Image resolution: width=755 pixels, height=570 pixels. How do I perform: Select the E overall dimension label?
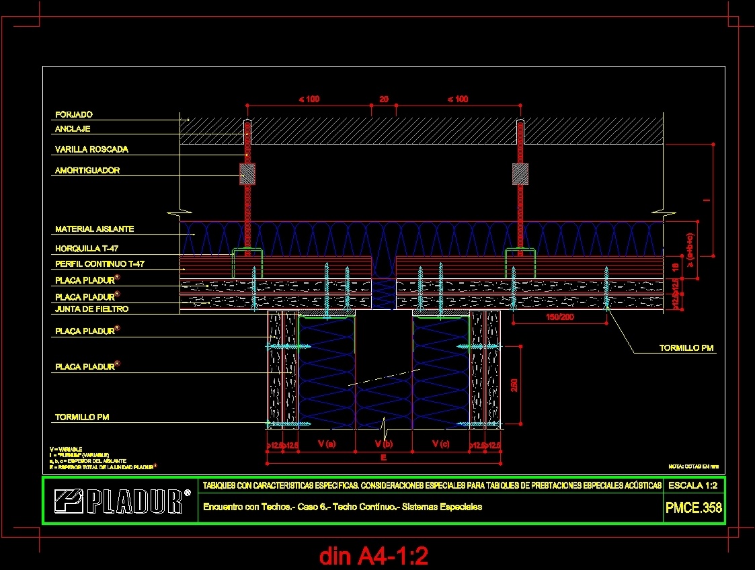pos(384,456)
